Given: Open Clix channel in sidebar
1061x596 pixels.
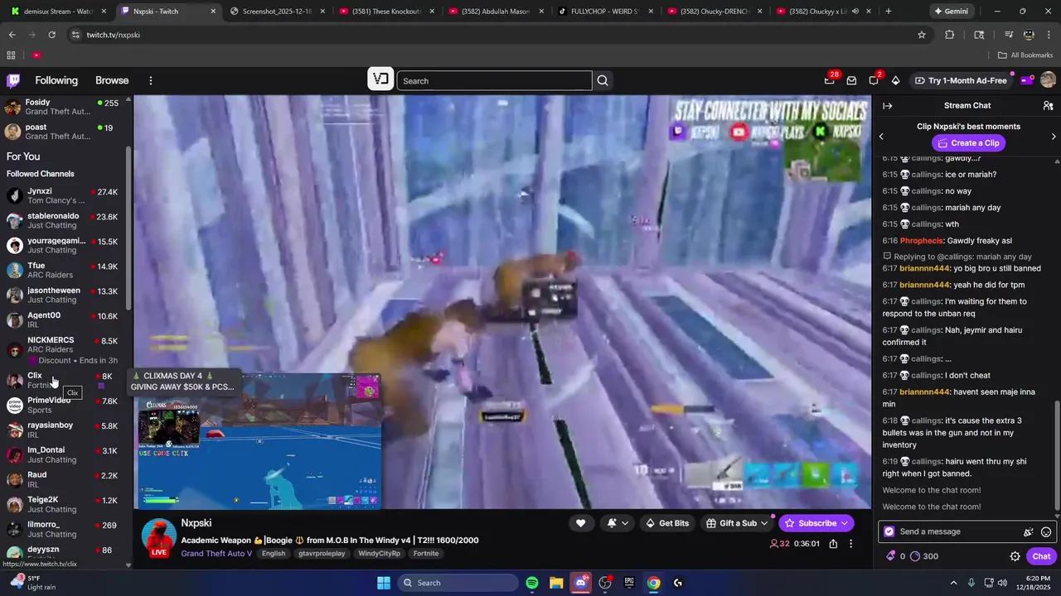Looking at the screenshot, I should coord(65,380).
